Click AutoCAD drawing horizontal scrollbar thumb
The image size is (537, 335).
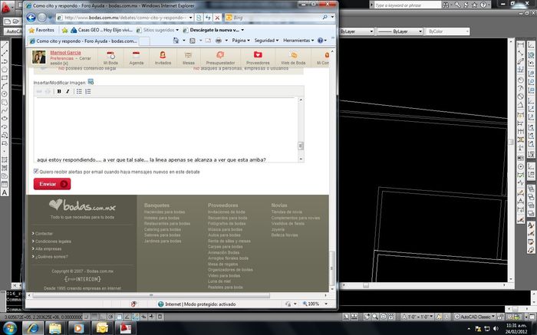point(366,285)
